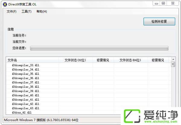Image resolution: width=181 pixels, height=125 pixels.
Task: Click the 文件状态(64位) column header
Action: tap(131, 60)
